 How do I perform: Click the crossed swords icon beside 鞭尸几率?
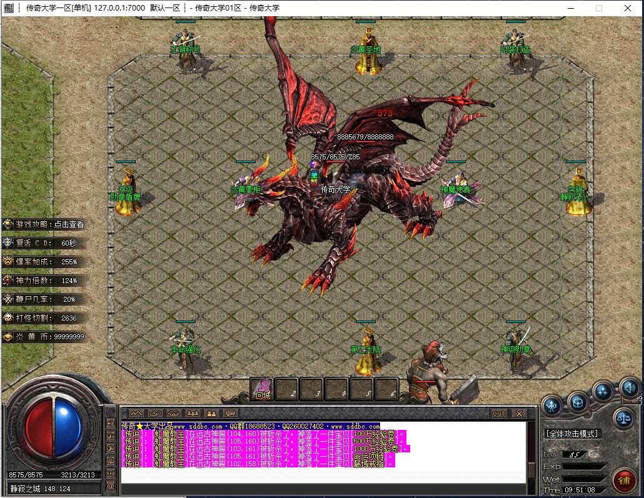point(8,299)
